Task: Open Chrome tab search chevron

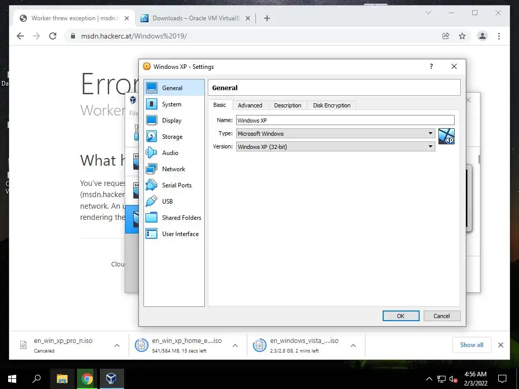Action: pos(428,13)
